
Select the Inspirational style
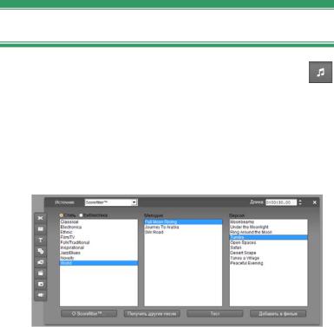pos(99,247)
